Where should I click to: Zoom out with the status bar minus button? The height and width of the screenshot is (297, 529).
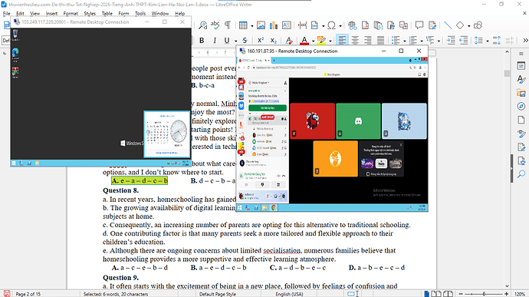click(x=461, y=294)
